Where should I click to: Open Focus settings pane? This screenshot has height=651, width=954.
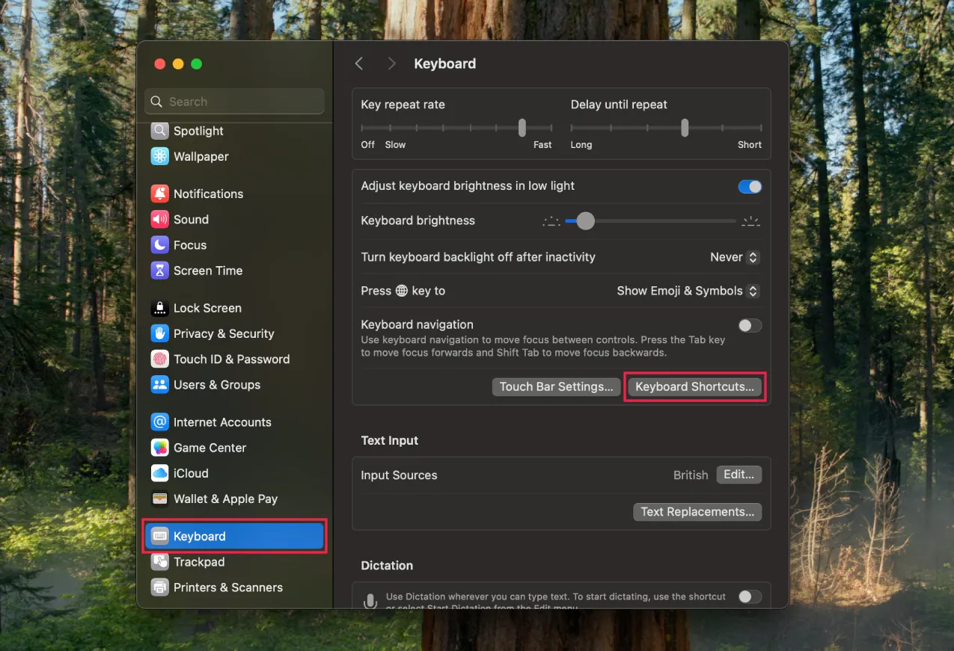point(234,244)
